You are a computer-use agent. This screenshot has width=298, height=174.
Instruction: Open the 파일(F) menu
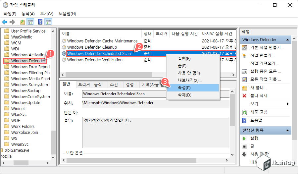point(10,14)
